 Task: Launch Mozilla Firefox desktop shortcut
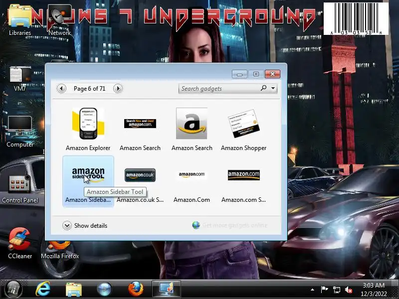[60, 249]
